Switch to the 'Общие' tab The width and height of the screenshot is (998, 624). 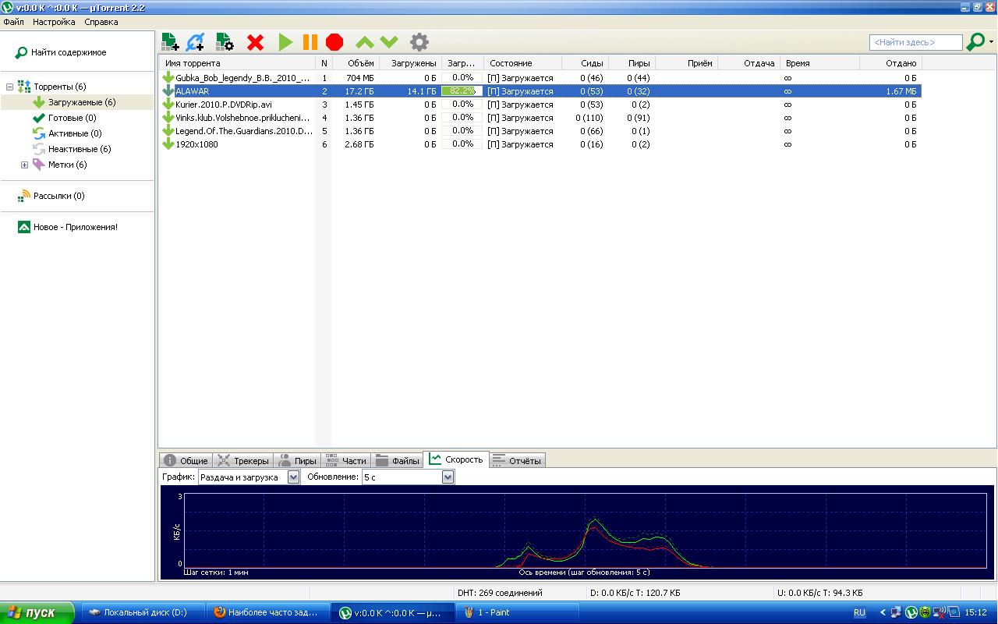coord(186,460)
